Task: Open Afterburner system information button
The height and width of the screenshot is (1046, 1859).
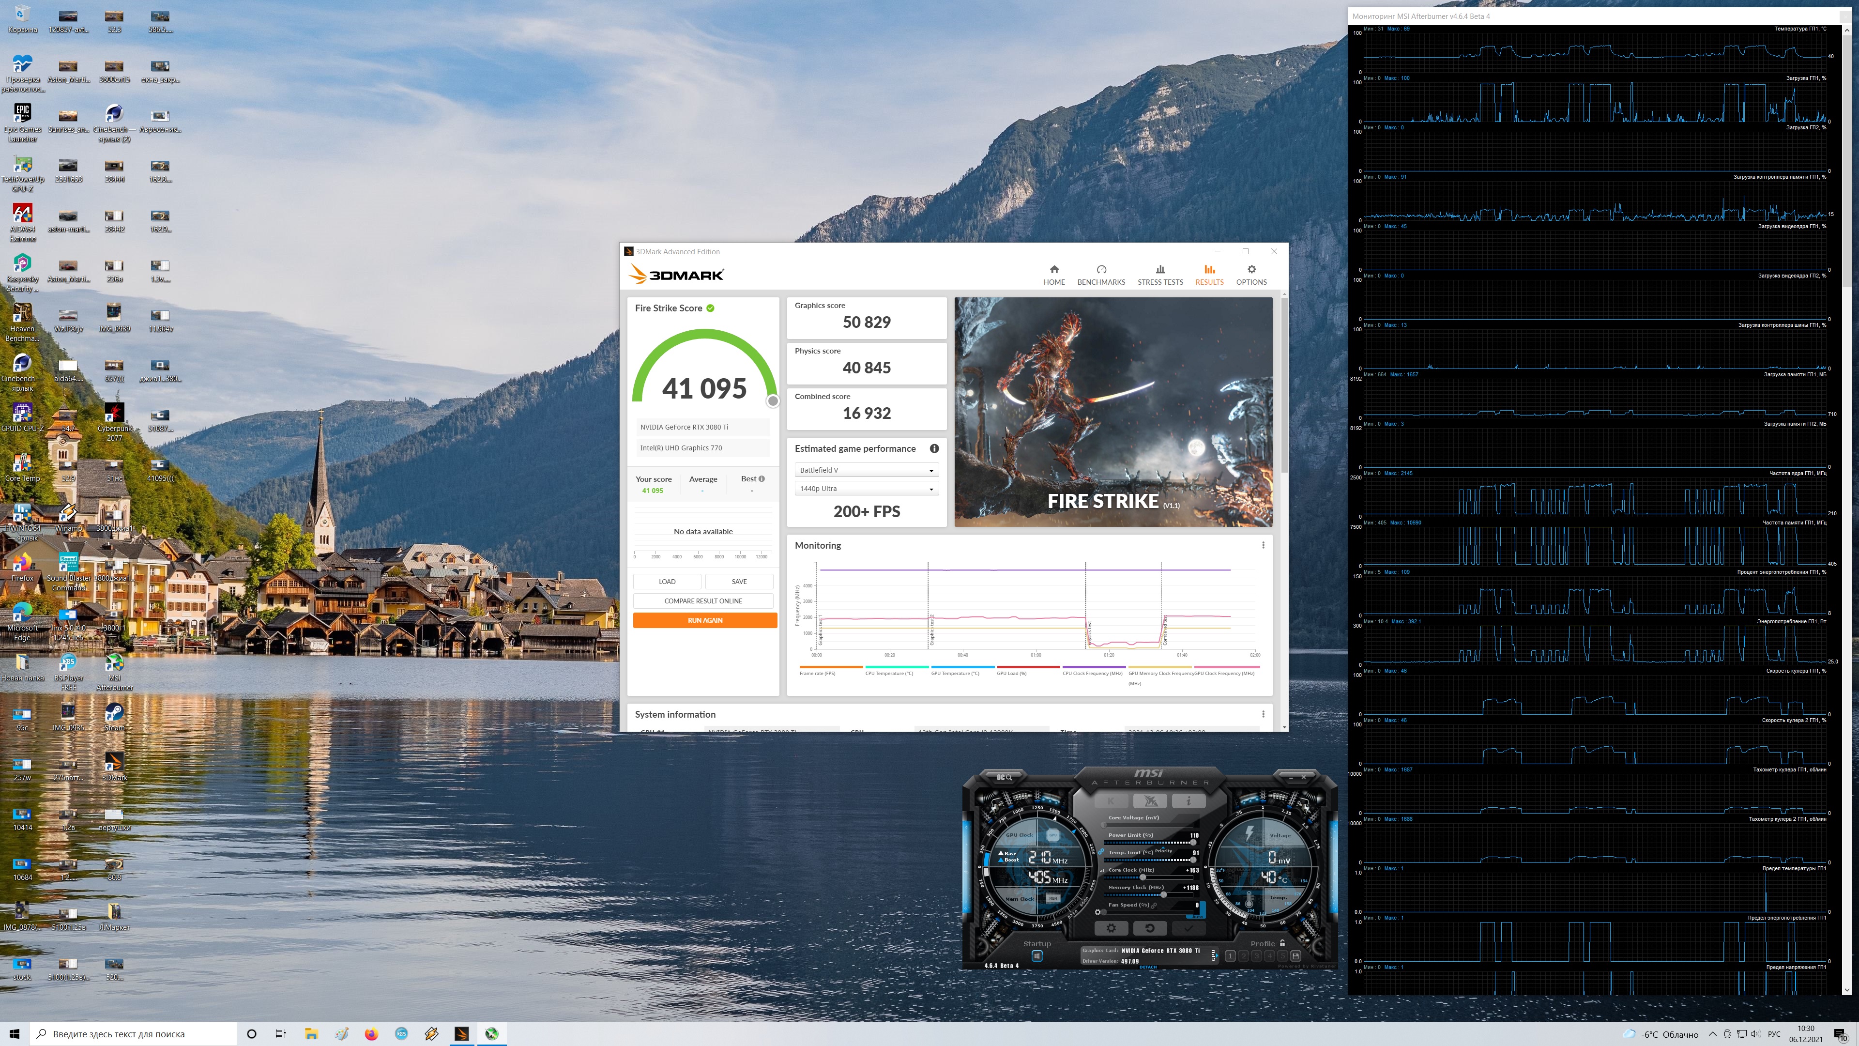Action: point(1189,800)
